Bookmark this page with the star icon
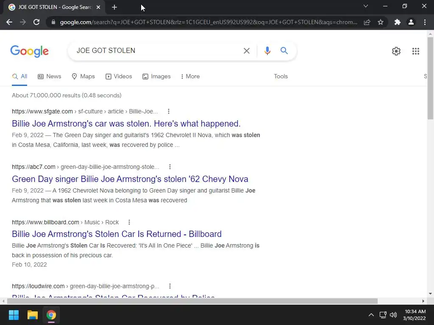Viewport: 434px width, 325px height. pos(381,22)
